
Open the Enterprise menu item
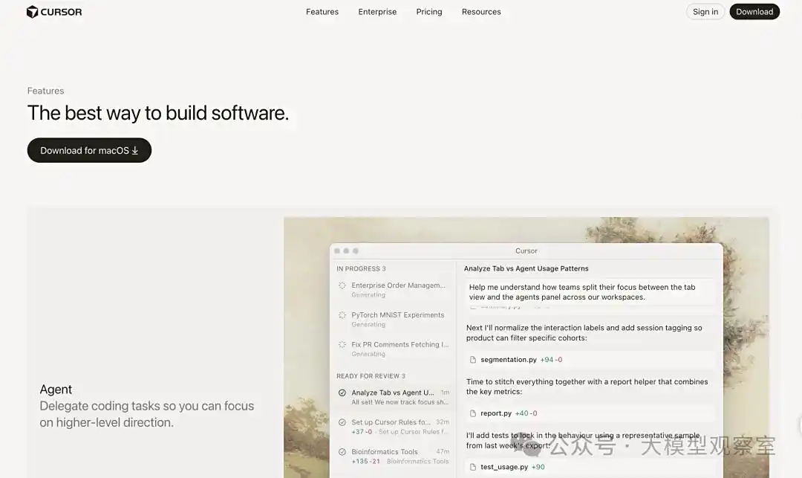point(377,12)
